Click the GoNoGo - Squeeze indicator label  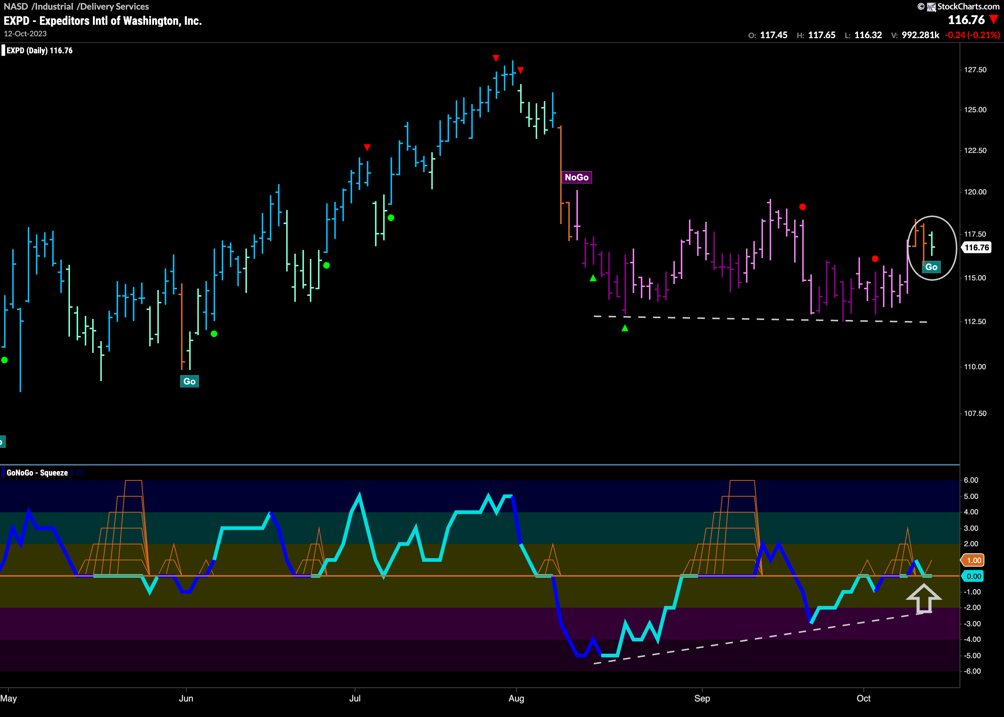(37, 473)
